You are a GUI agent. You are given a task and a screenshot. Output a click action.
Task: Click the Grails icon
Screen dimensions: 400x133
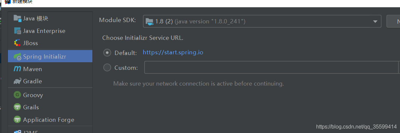pos(17,107)
